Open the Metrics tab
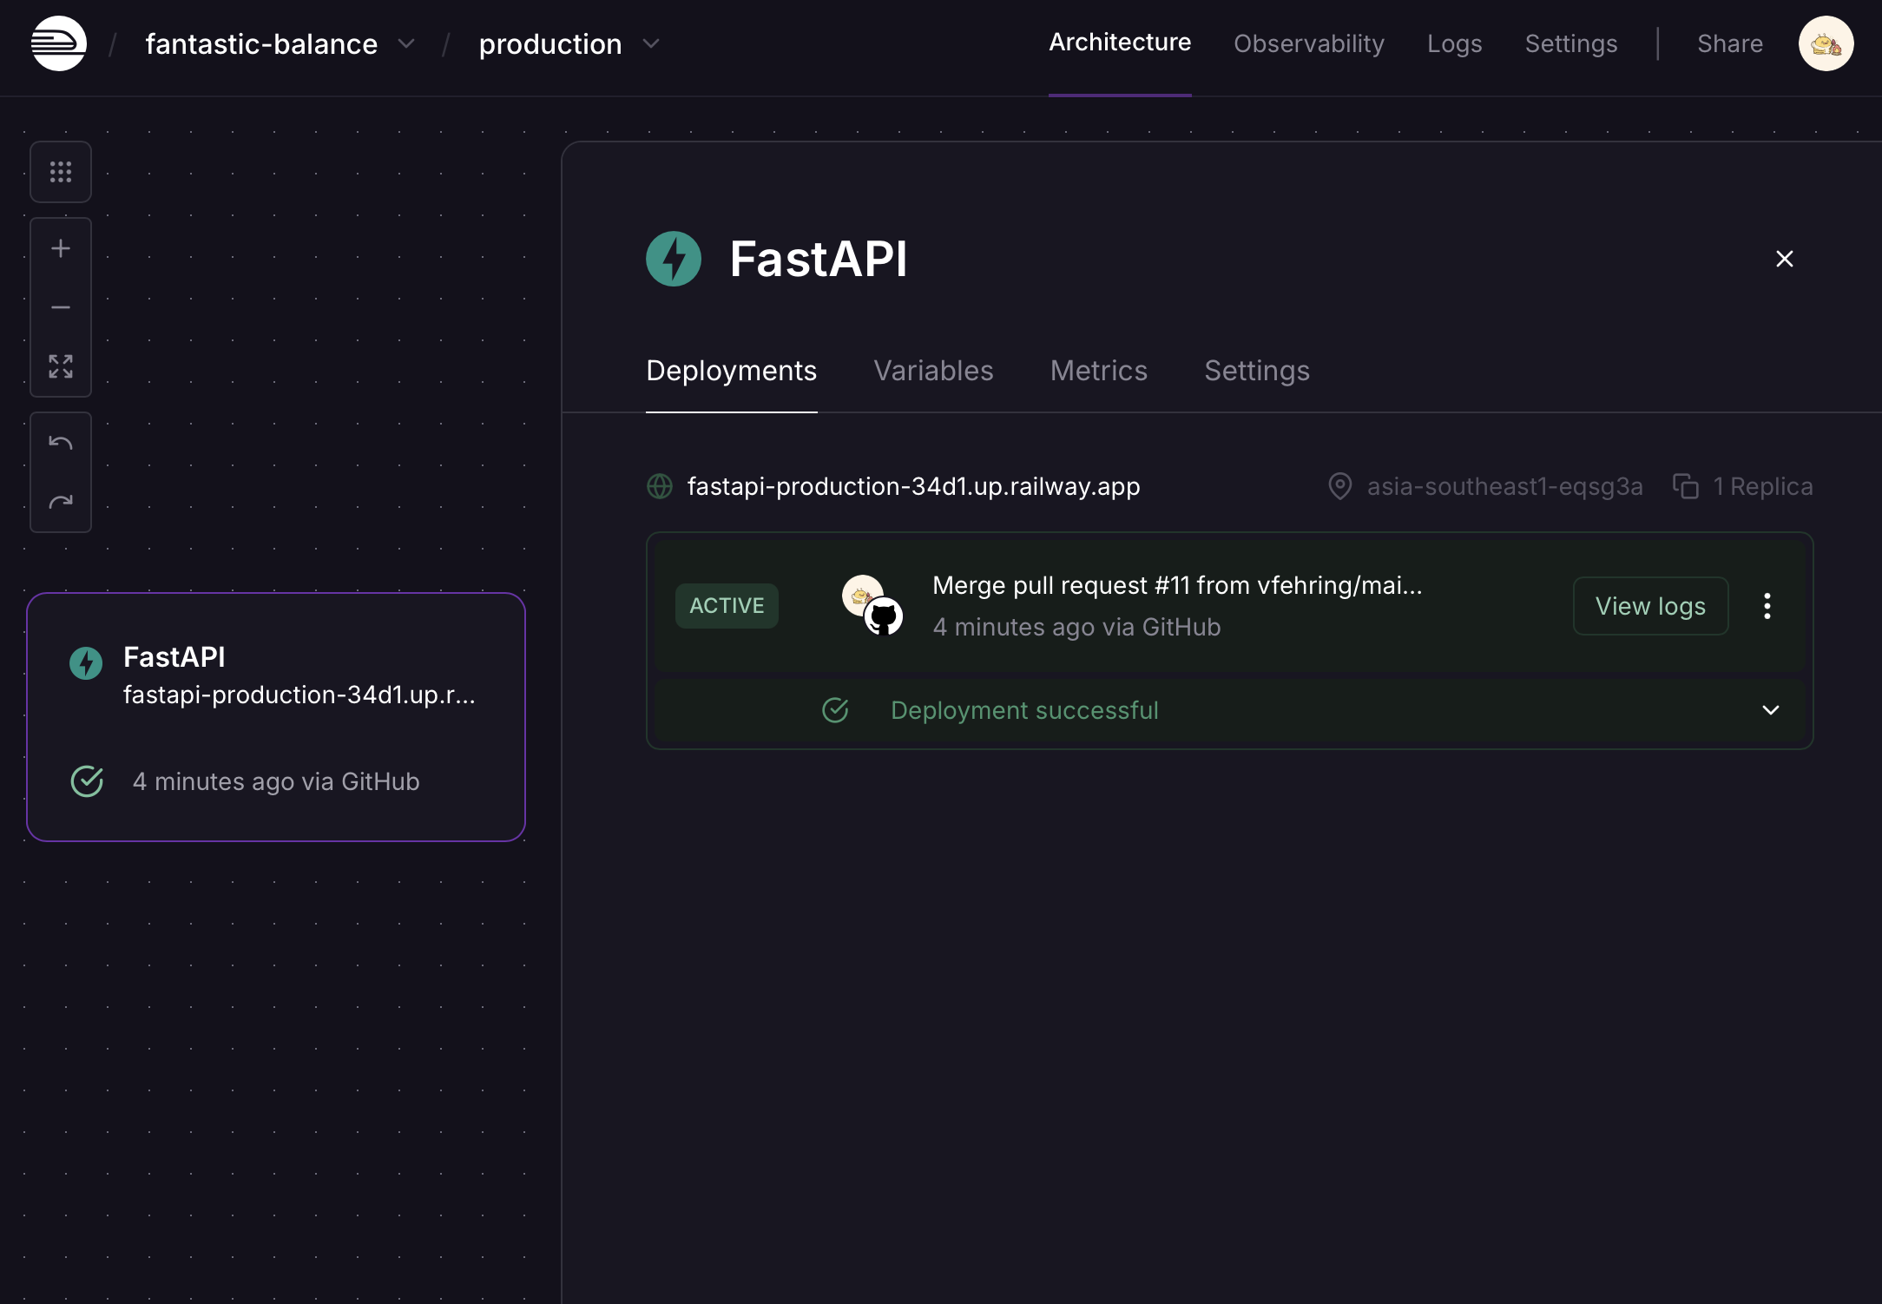The height and width of the screenshot is (1304, 1882). 1099,371
